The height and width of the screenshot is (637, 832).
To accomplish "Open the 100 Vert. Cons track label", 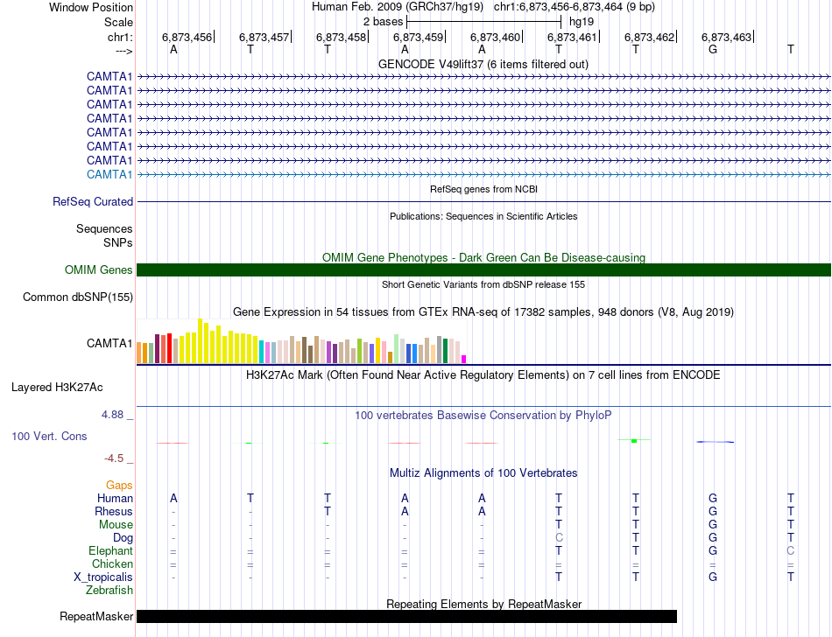I will point(49,436).
